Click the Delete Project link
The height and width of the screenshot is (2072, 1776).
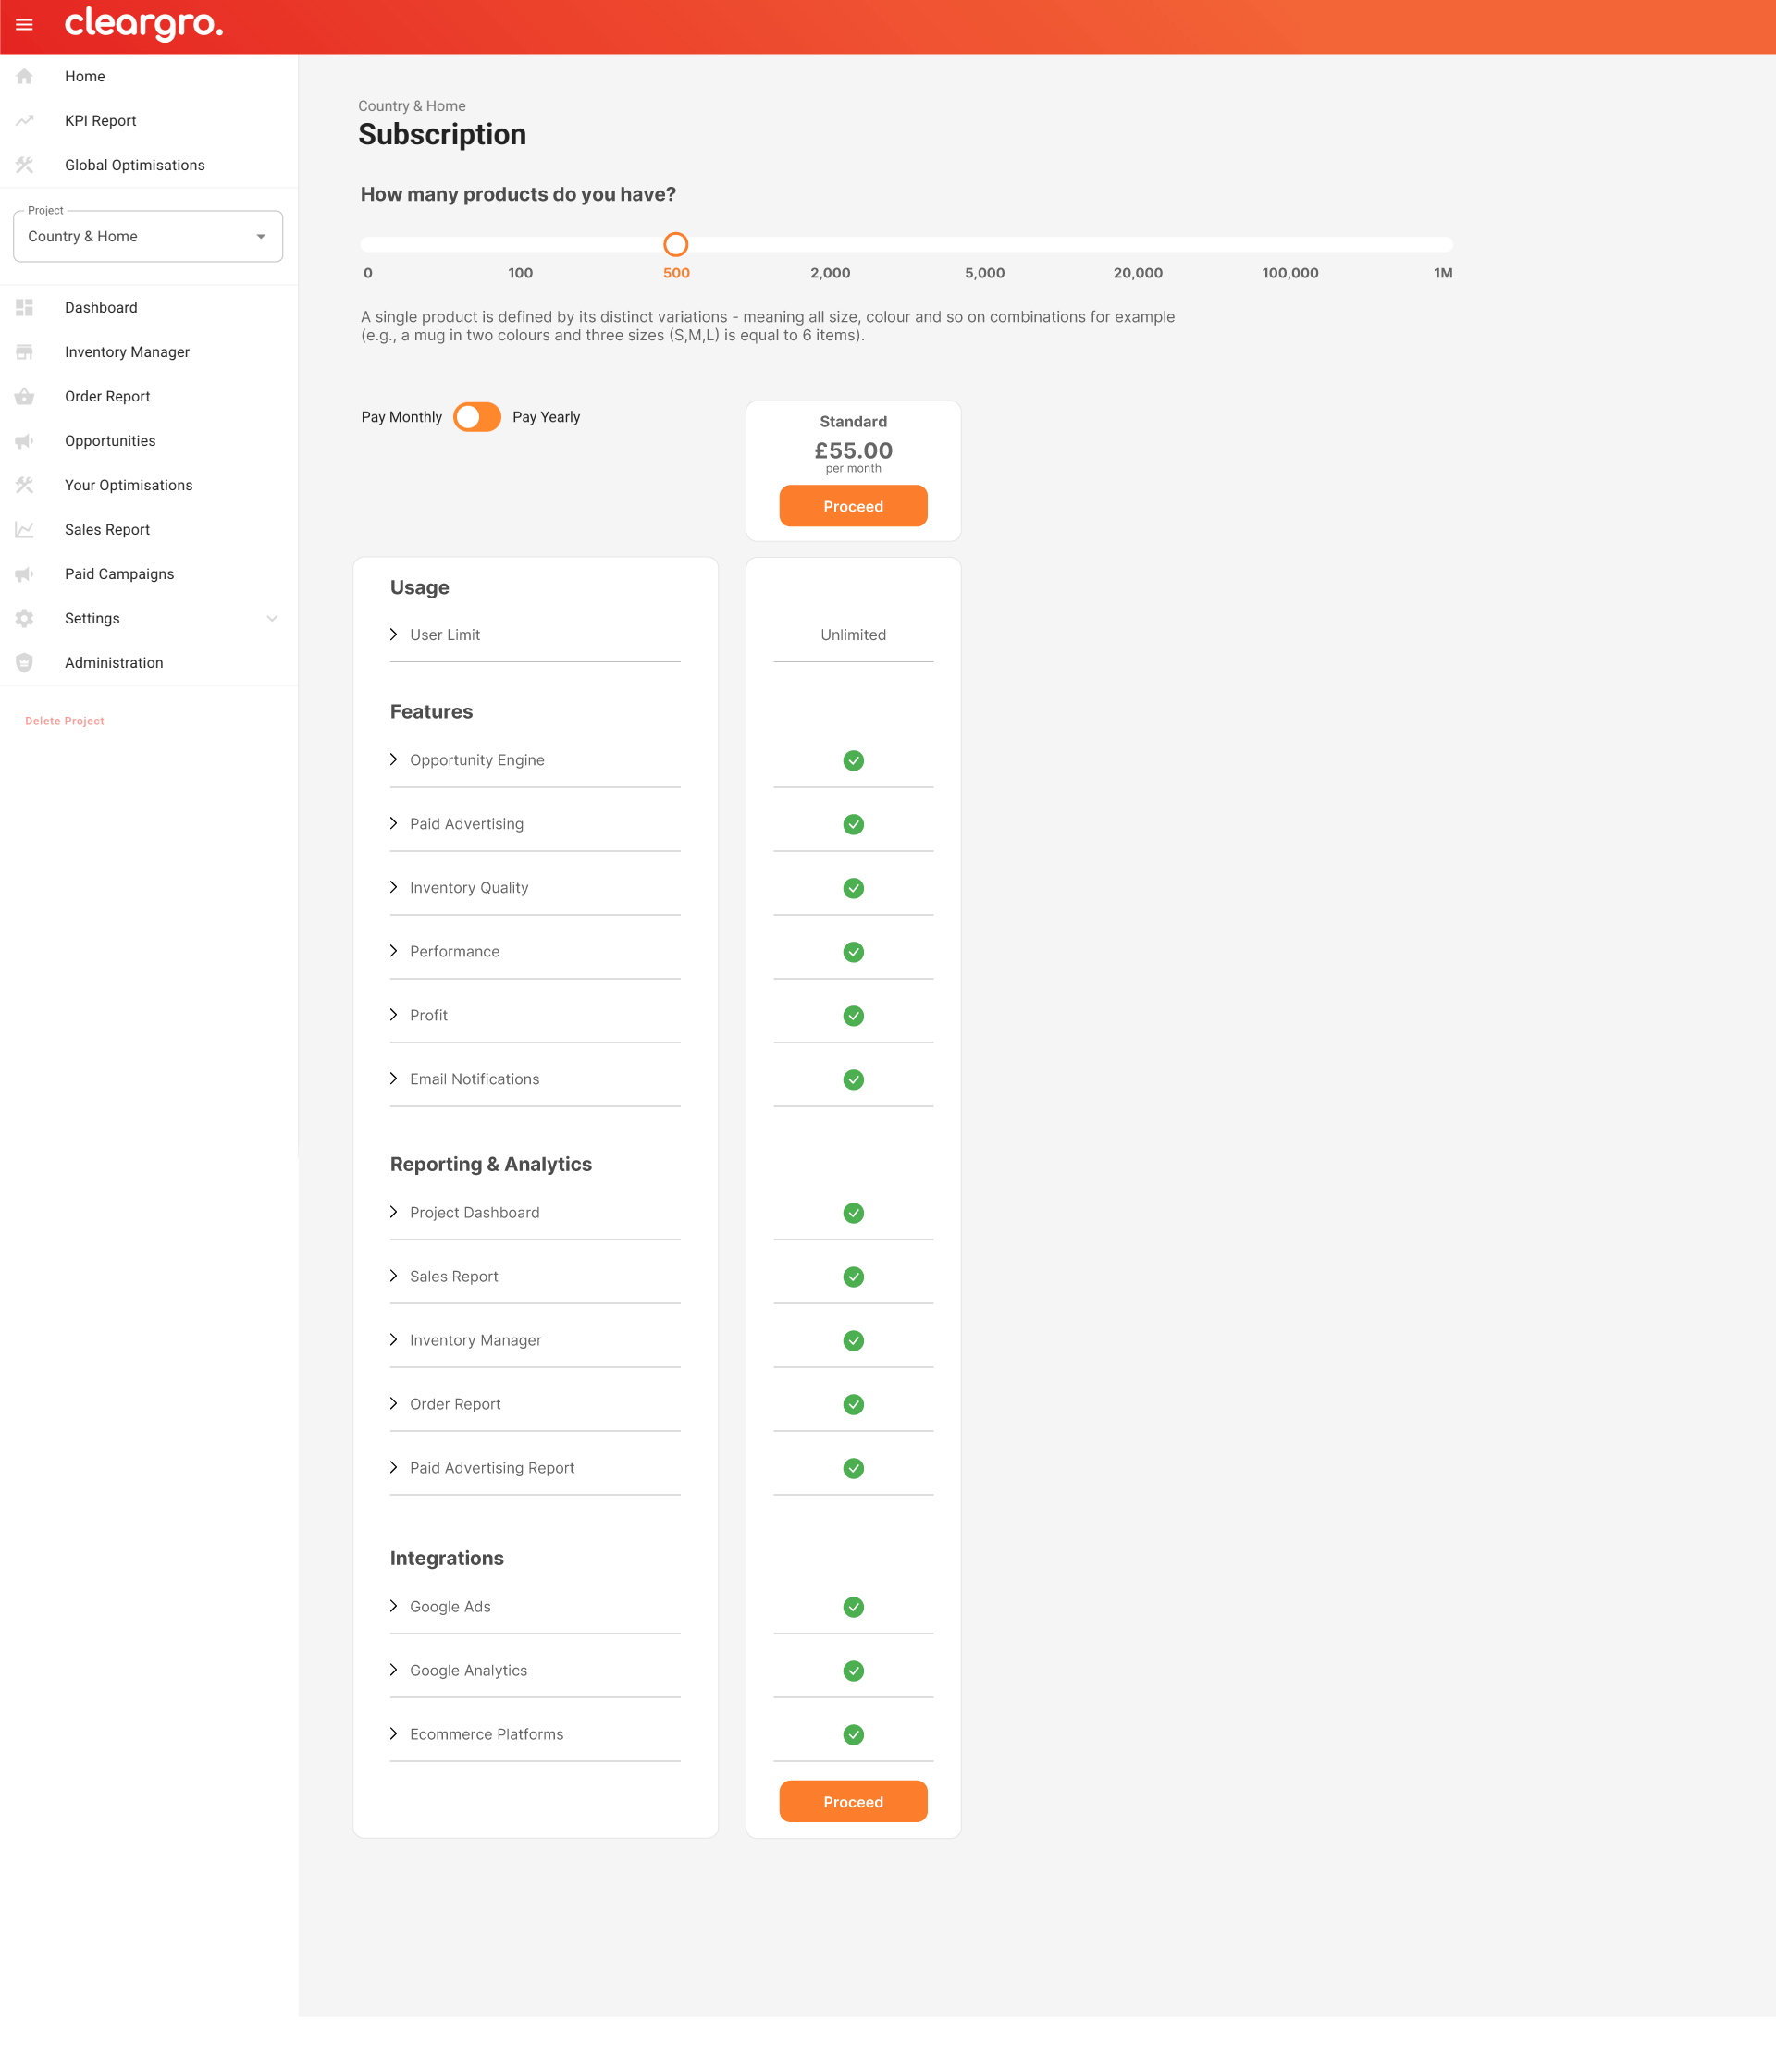pyautogui.click(x=65, y=721)
